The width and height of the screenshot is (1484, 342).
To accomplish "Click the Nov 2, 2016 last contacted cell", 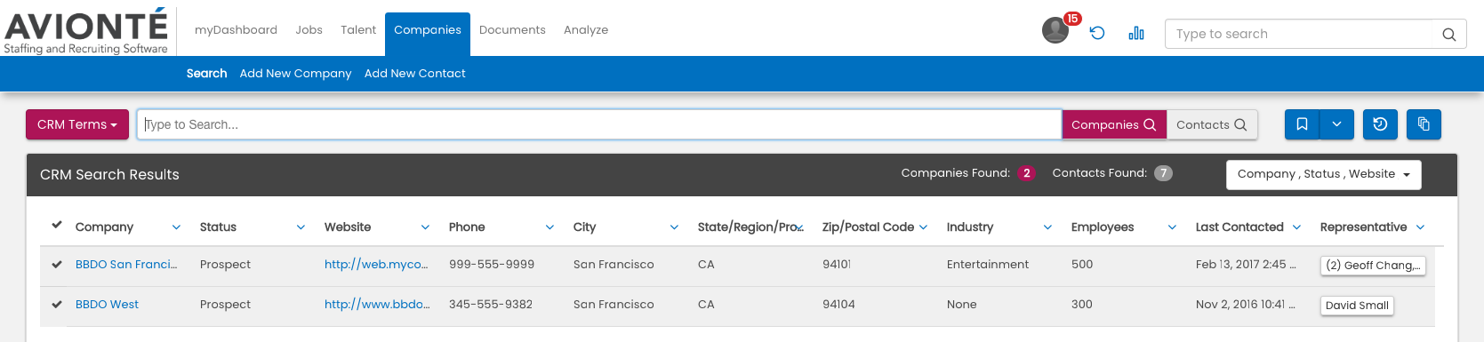I will tap(1246, 305).
